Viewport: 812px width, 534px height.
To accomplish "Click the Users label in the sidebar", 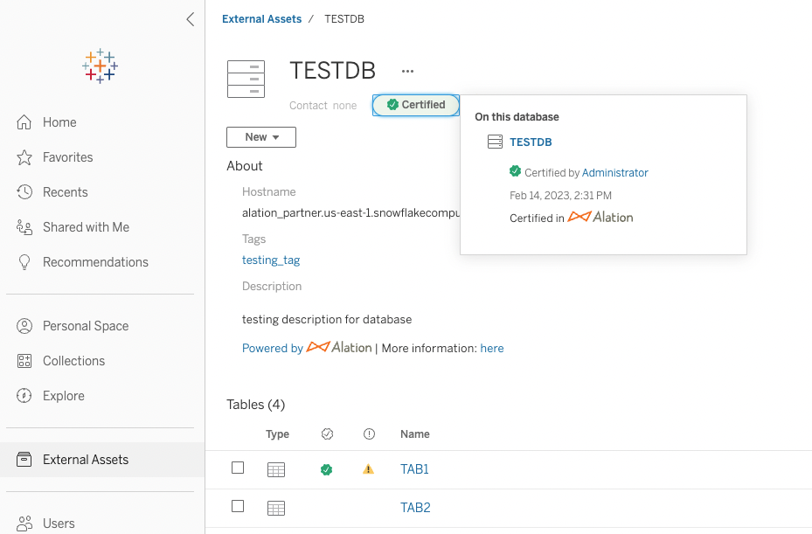I will point(59,524).
